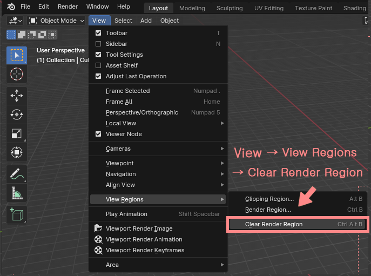The width and height of the screenshot is (371, 276).
Task: Open the Help menu
Action: tap(124, 6)
